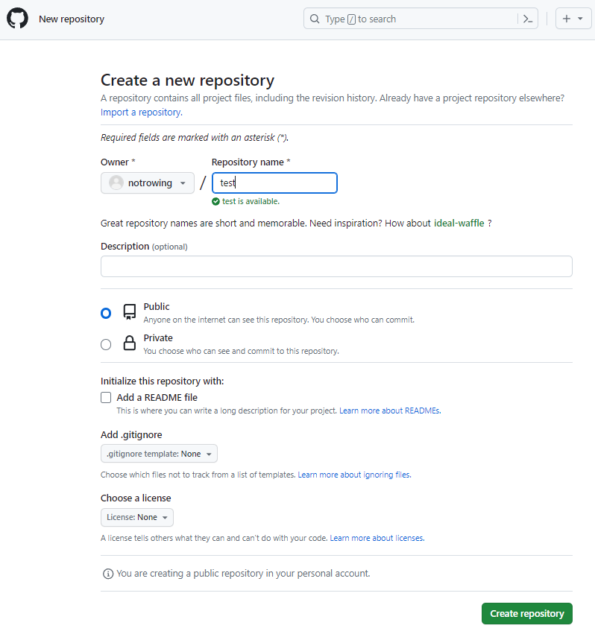
Task: Click the Choose a license label
Action: (136, 498)
